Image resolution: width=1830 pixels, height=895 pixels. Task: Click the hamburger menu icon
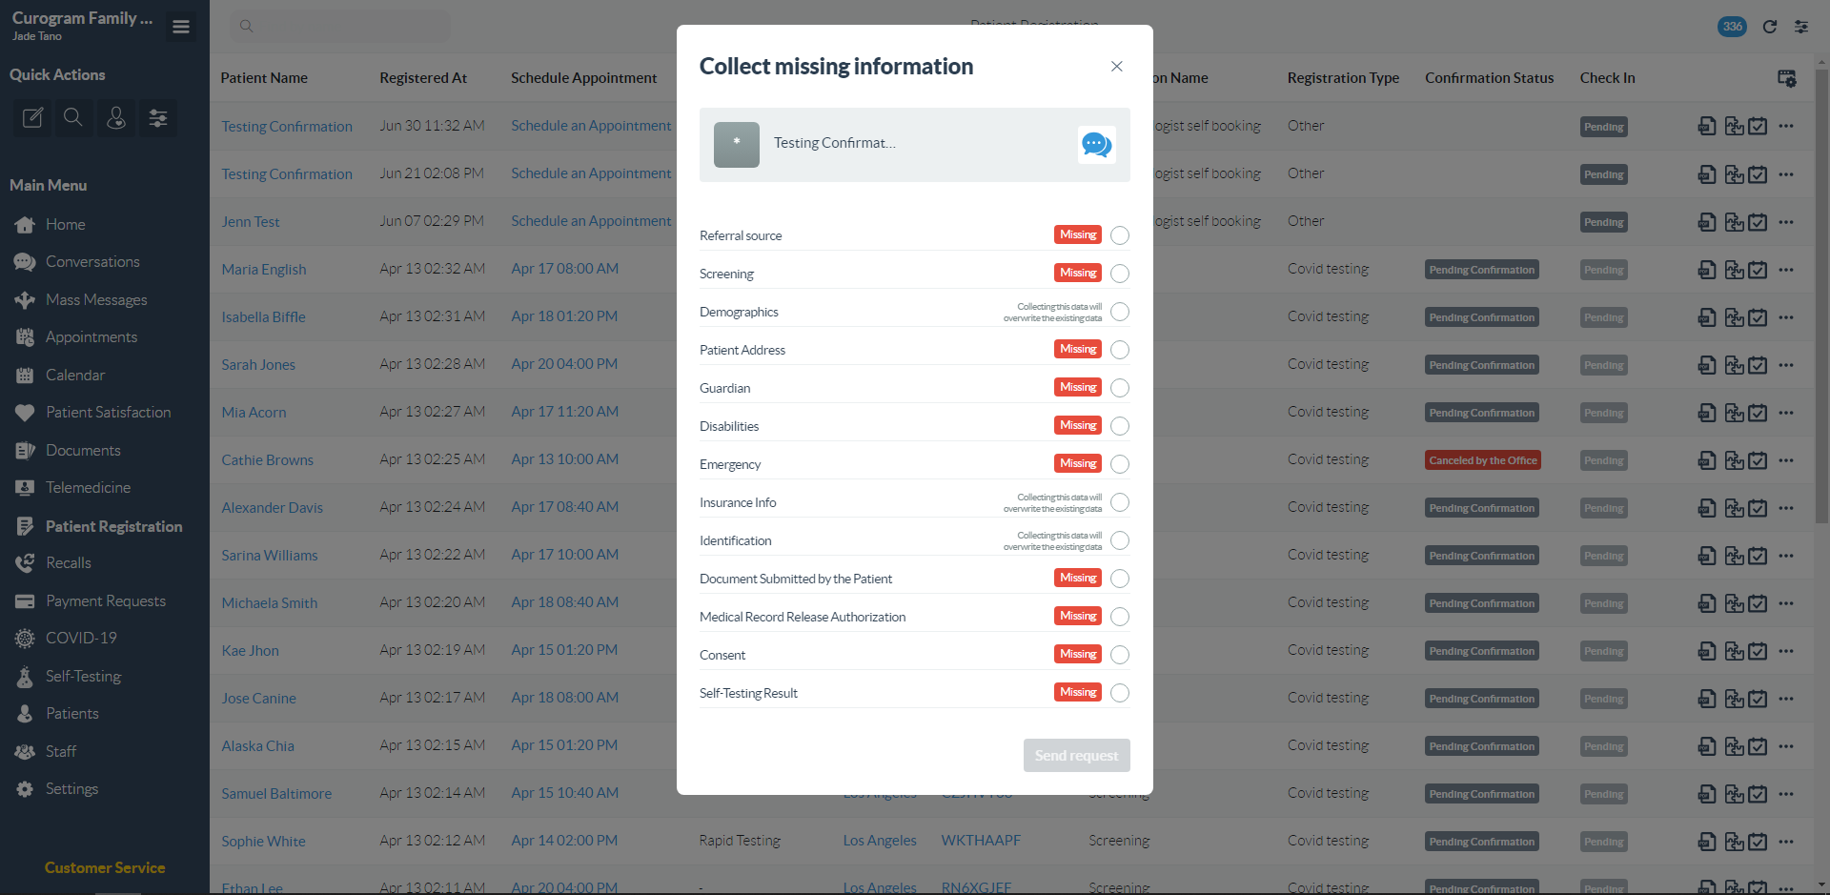tap(181, 27)
